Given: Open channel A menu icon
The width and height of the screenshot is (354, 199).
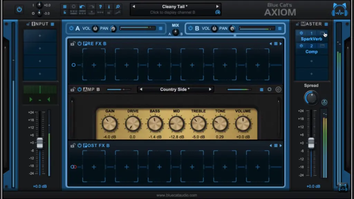Looking at the screenshot, I should [160, 28].
